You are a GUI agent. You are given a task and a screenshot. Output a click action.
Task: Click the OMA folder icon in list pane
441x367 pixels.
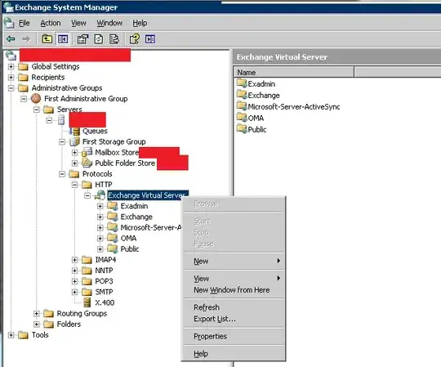[x=242, y=118]
